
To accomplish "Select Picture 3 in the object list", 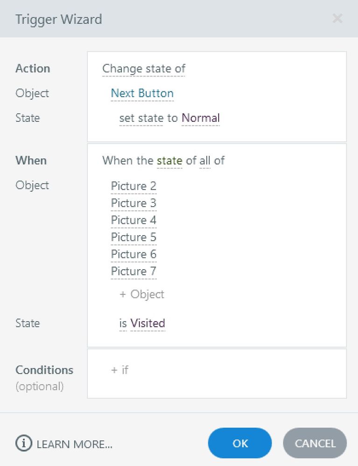I will pos(133,203).
